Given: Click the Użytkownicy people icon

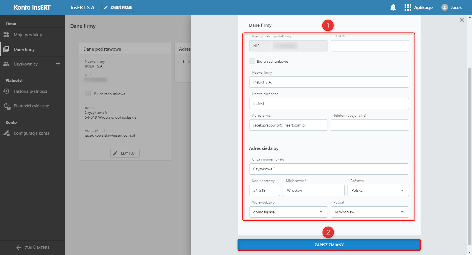Looking at the screenshot, I should 6,64.
